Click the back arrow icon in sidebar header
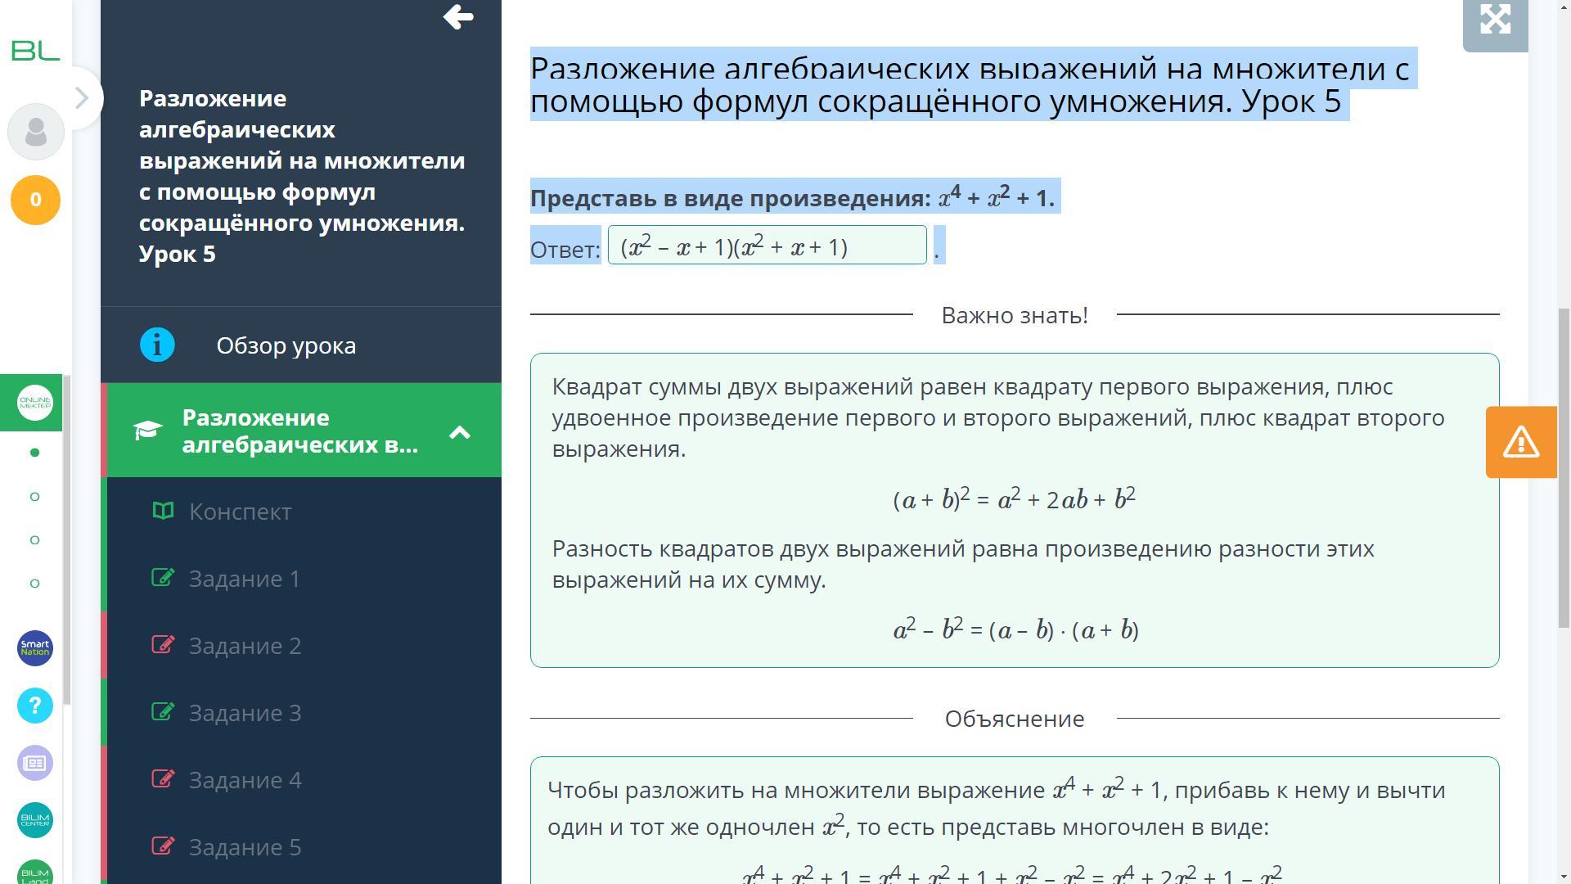Screen dimensions: 1571x884 (458, 17)
